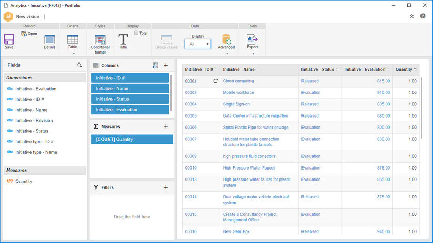The image size is (433, 243).
Task: Collapse the ribbon with double chevron
Action: click(412, 16)
